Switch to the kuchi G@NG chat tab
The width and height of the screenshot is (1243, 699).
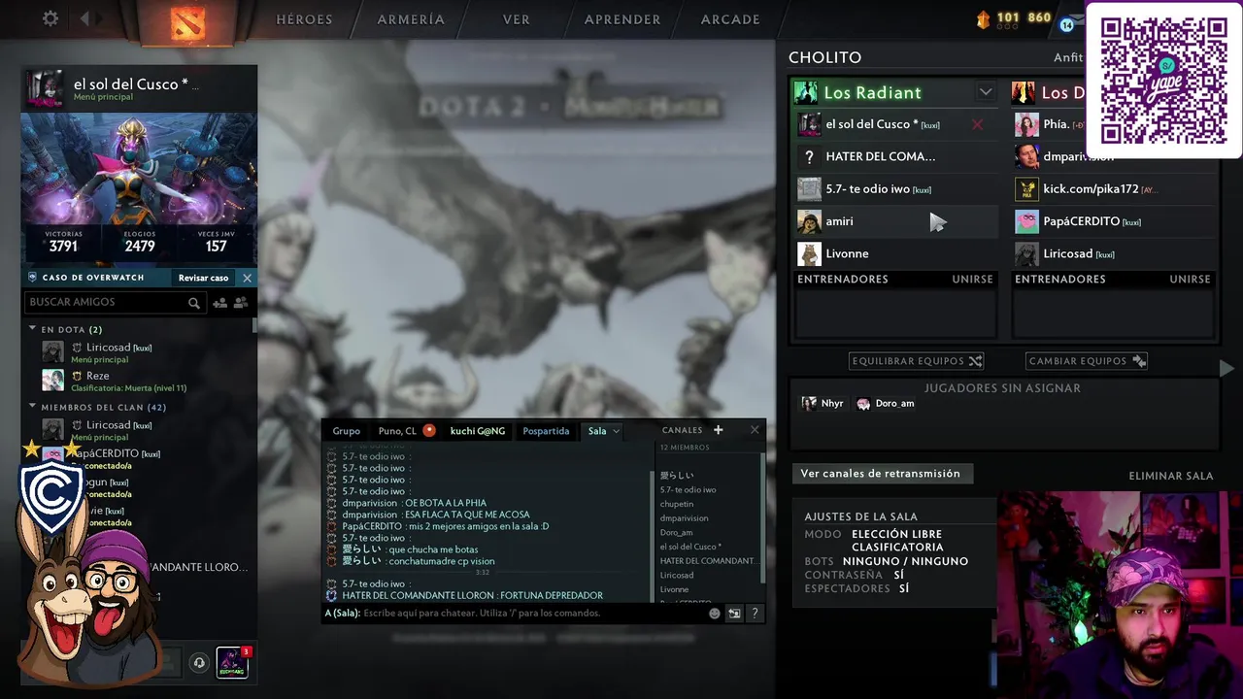pos(478,431)
